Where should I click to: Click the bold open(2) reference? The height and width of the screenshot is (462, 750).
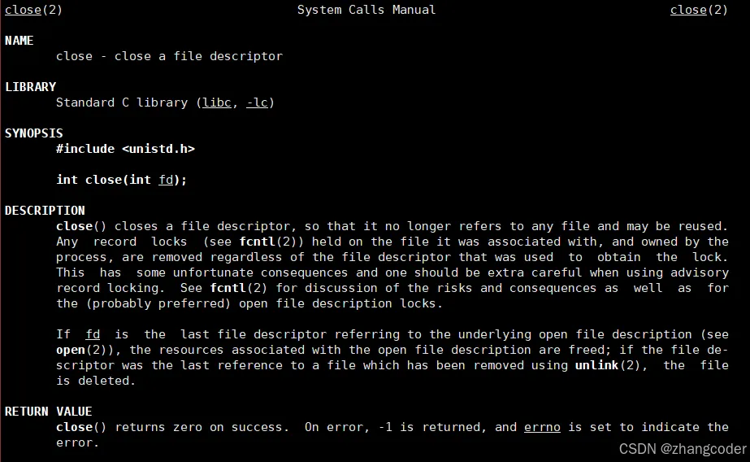(x=85, y=350)
